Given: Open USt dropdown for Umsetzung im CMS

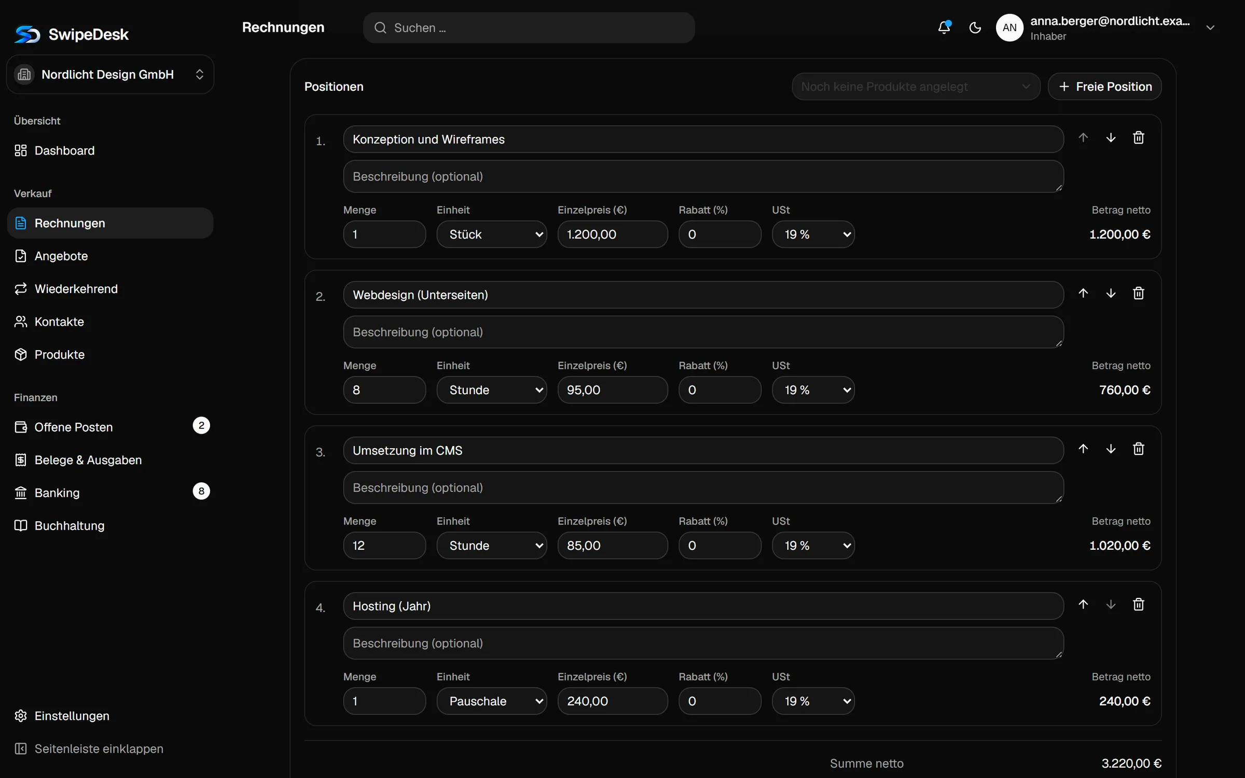Looking at the screenshot, I should 813,546.
